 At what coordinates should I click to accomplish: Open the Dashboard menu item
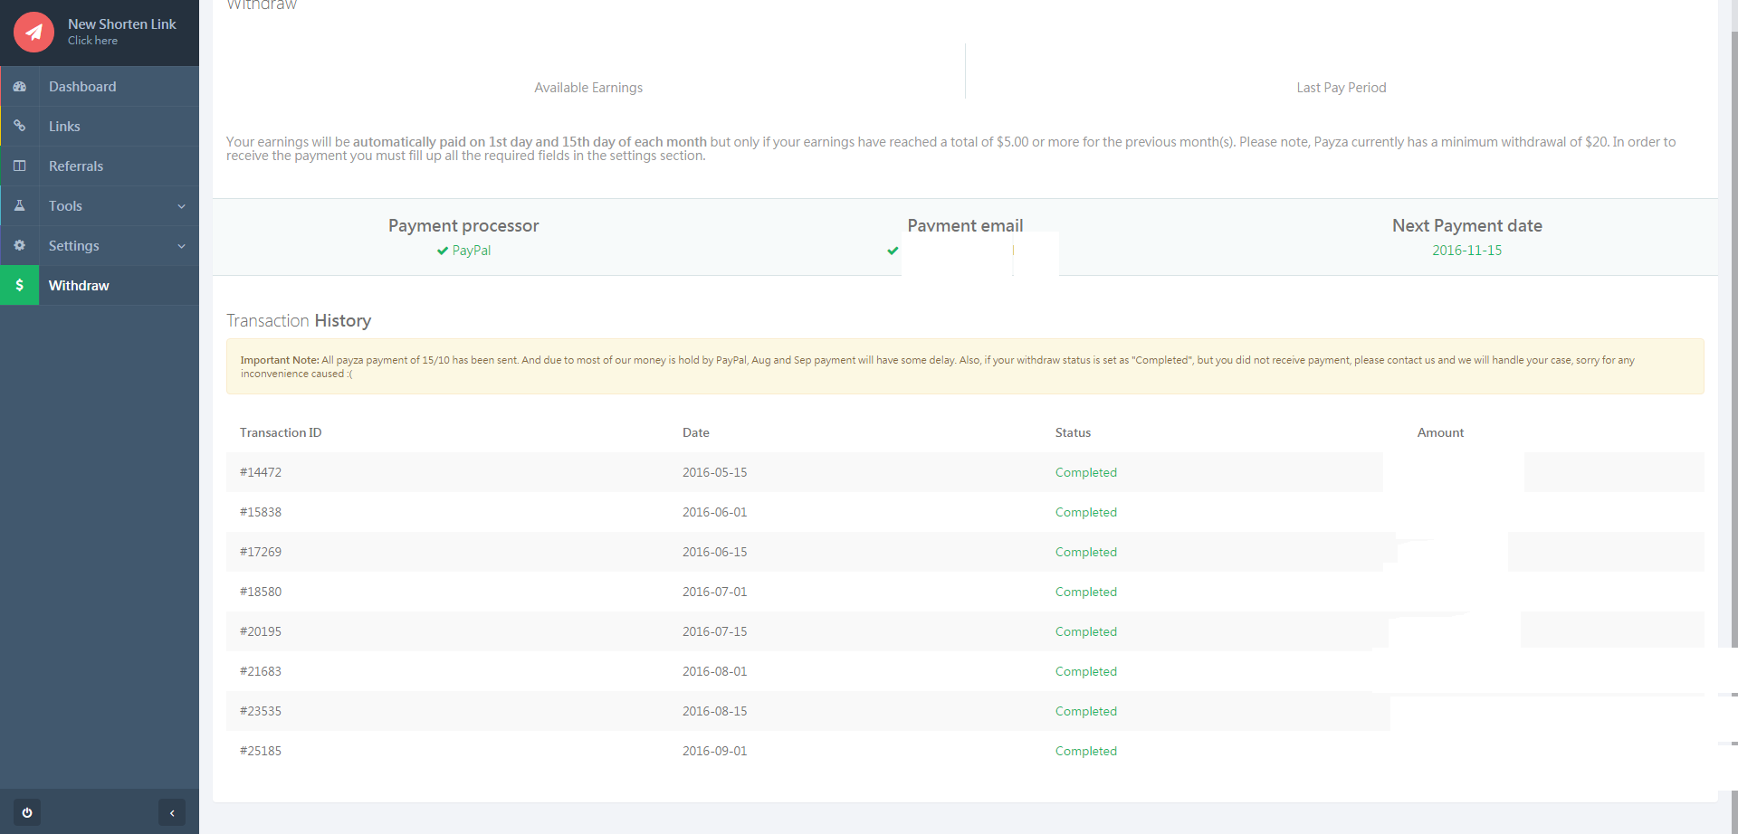pyautogui.click(x=82, y=87)
